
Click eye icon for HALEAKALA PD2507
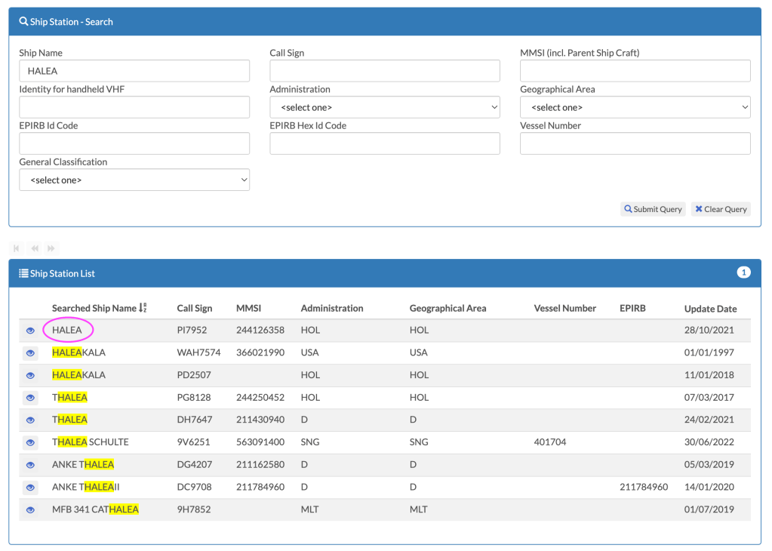click(30, 375)
